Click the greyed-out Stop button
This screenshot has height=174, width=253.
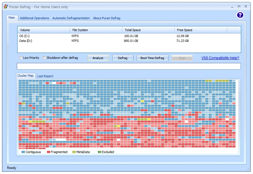(x=182, y=58)
